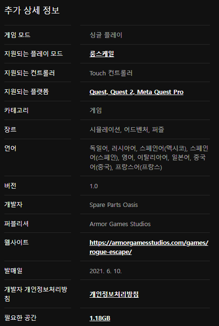
Task: Click the 지원되는 플랫폼 row label
Action: 26,92
